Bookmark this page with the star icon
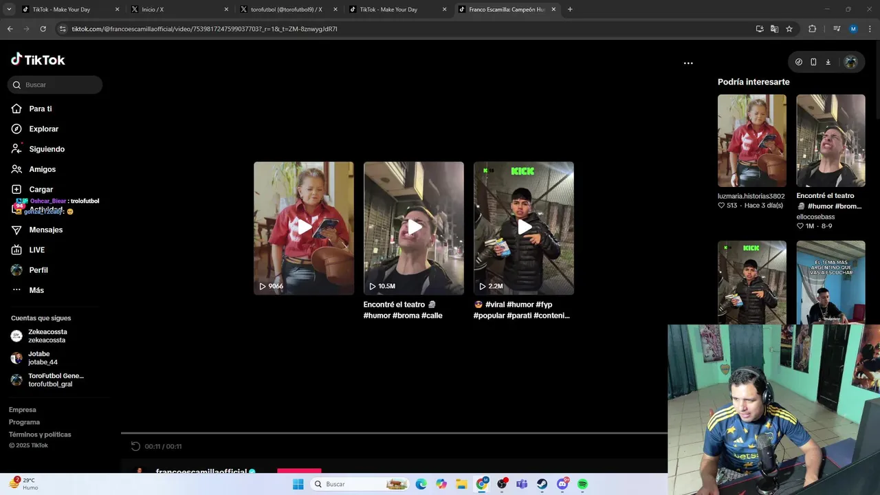 pos(789,29)
